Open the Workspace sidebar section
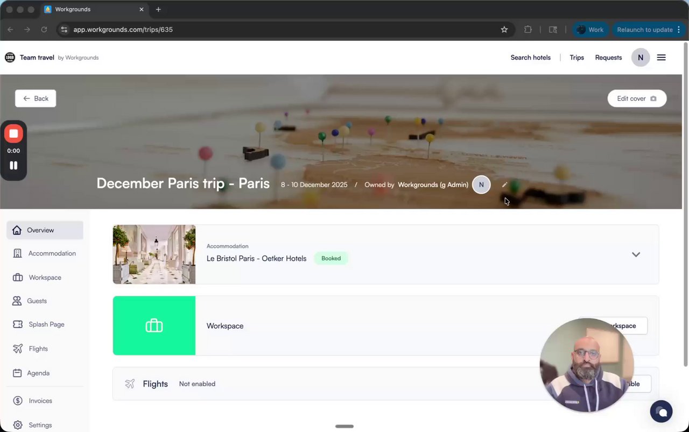 click(x=45, y=278)
